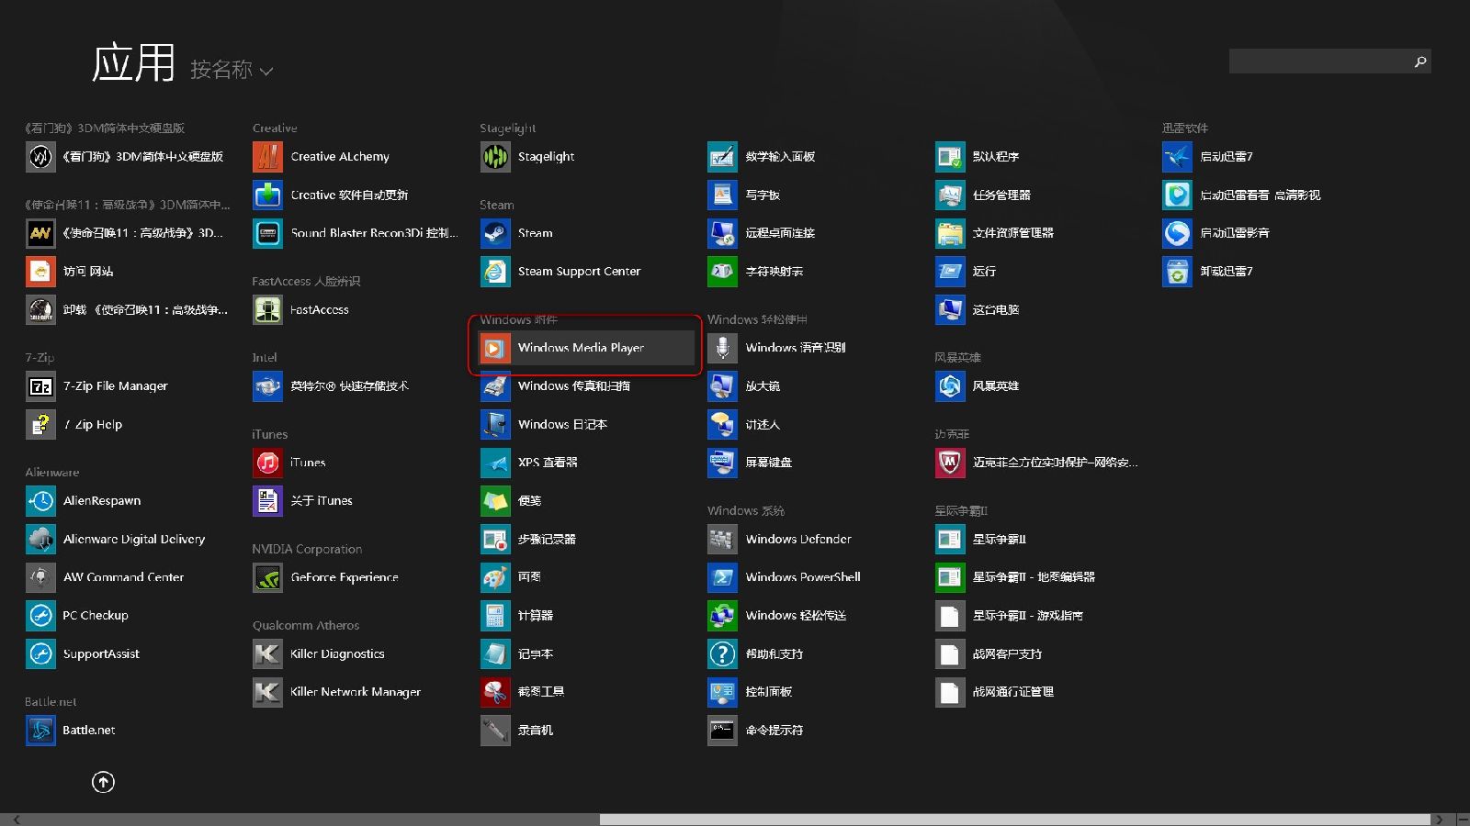The width and height of the screenshot is (1470, 826).
Task: Open Windows 传真和扫描
Action: click(x=556, y=386)
